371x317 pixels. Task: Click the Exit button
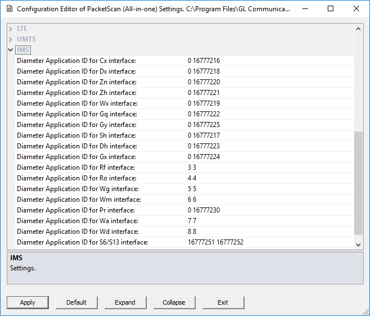coord(223,302)
